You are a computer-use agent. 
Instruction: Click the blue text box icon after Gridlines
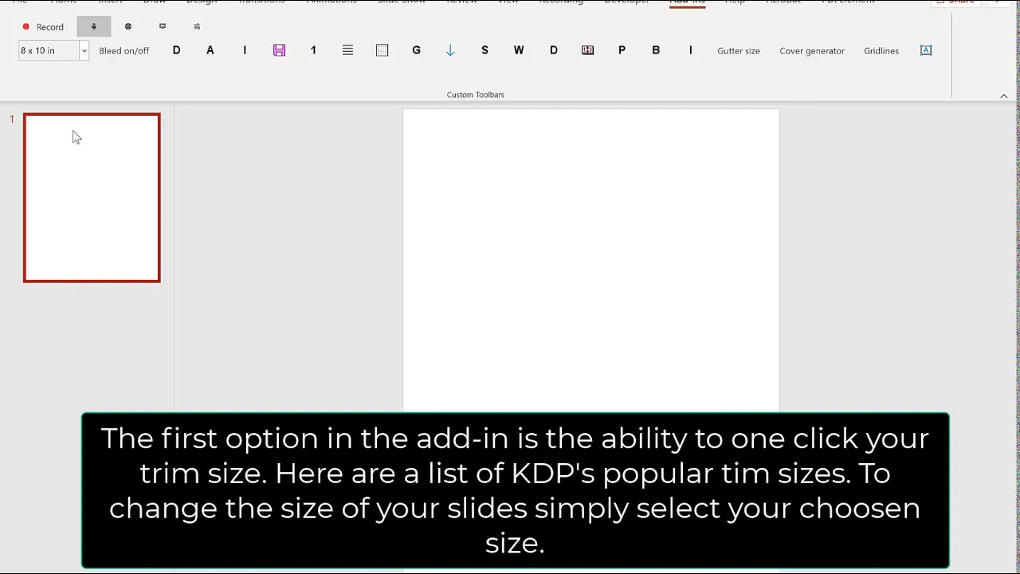pos(926,50)
